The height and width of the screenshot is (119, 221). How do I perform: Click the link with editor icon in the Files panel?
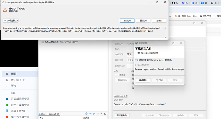tap(98, 114)
